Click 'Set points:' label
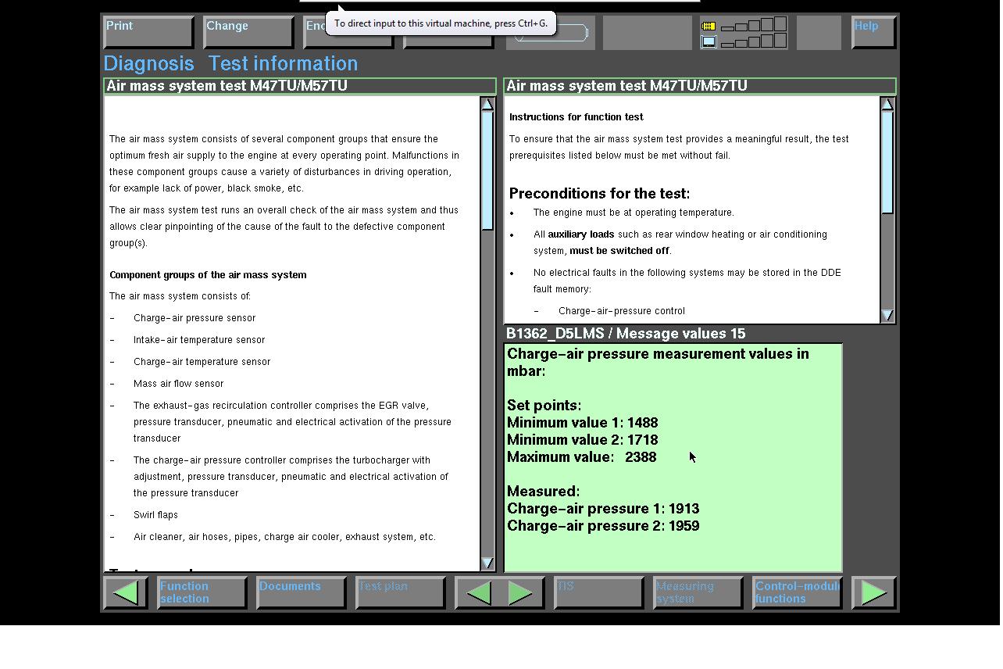 544,406
